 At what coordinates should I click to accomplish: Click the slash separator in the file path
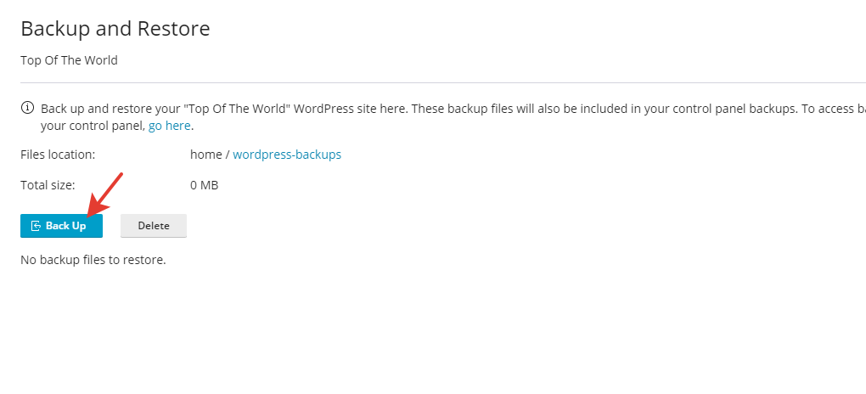click(x=227, y=155)
